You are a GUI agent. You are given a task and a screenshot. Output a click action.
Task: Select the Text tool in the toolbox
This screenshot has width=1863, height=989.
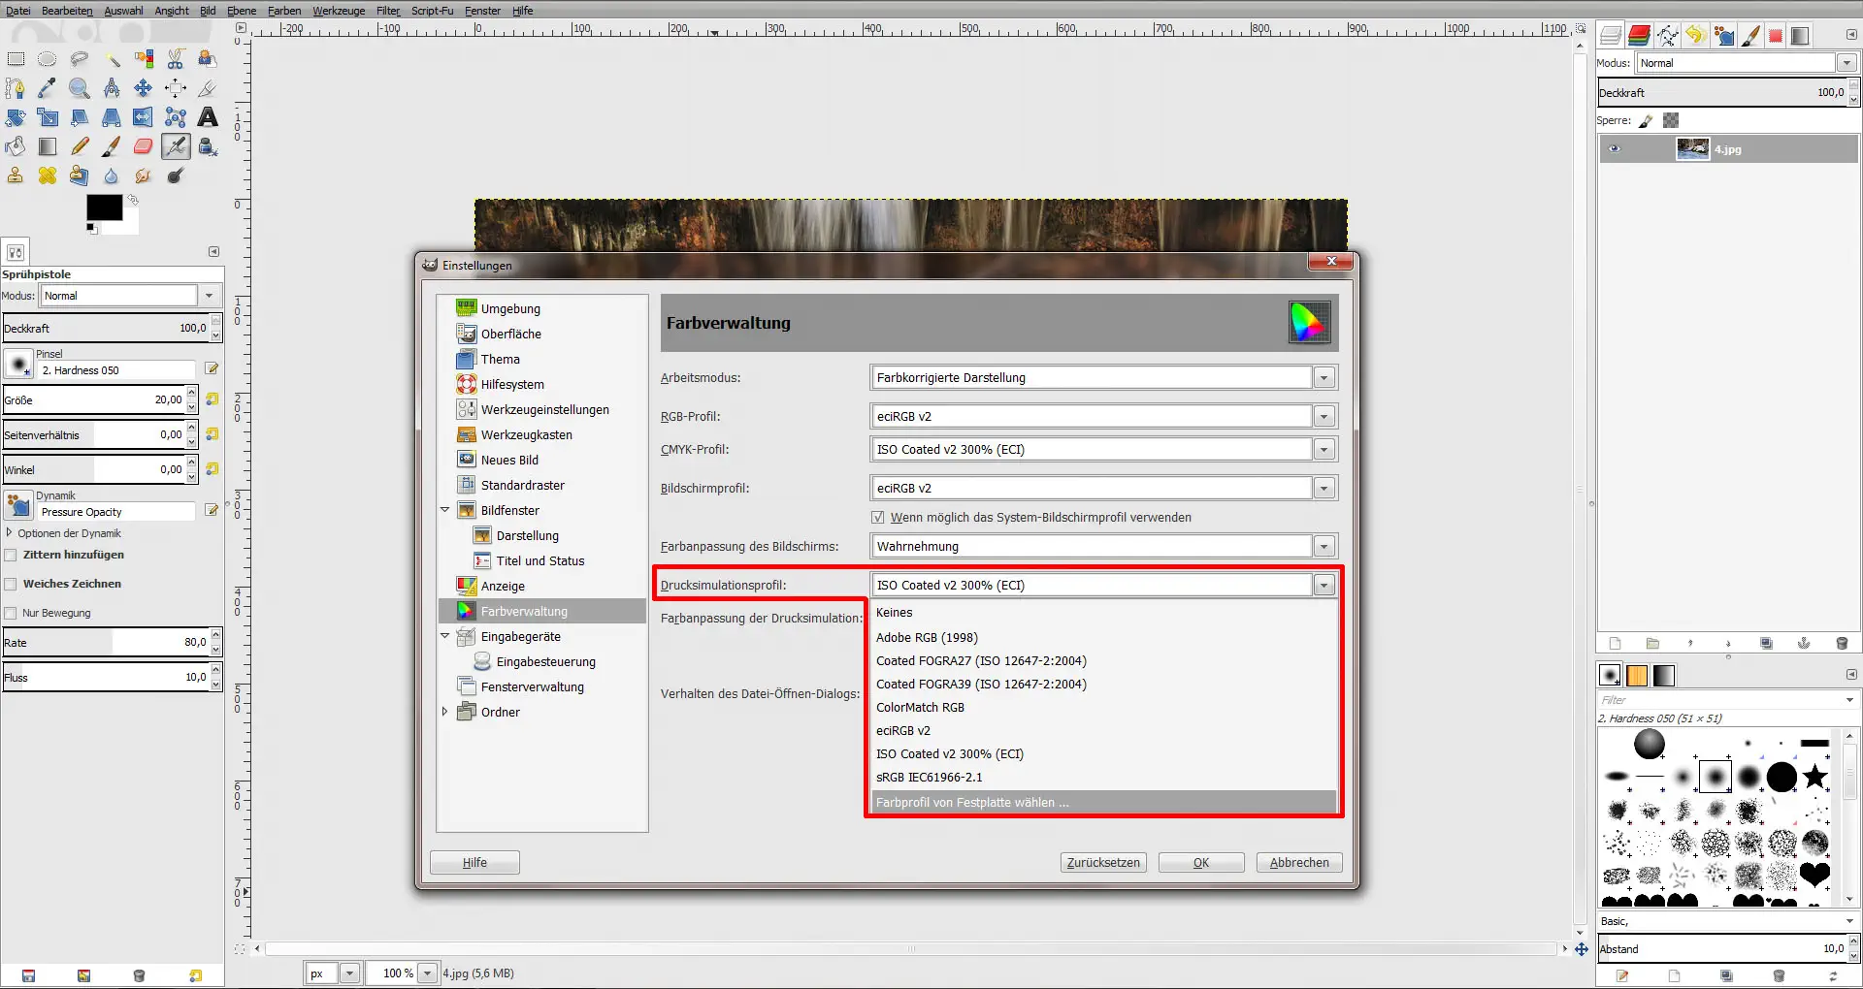[x=207, y=117]
